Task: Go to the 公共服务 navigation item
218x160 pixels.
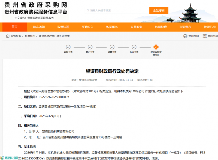Action: pyautogui.click(x=136, y=27)
